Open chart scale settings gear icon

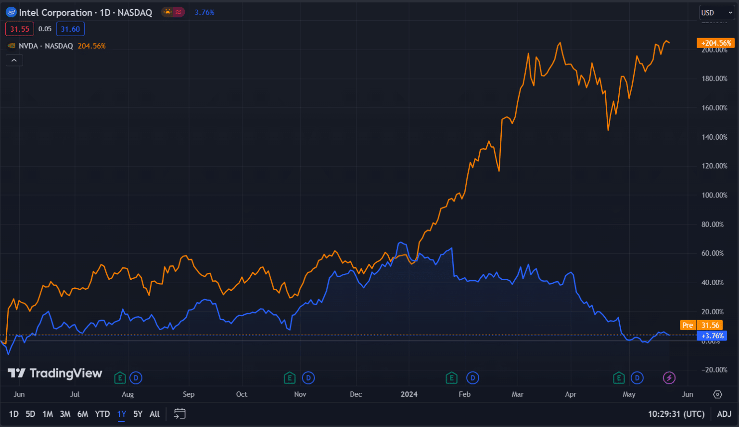click(x=717, y=394)
